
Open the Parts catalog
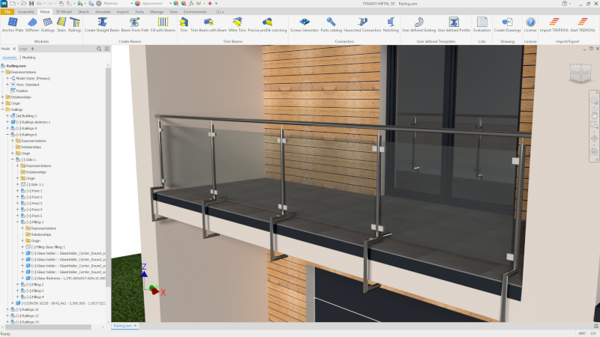point(331,24)
